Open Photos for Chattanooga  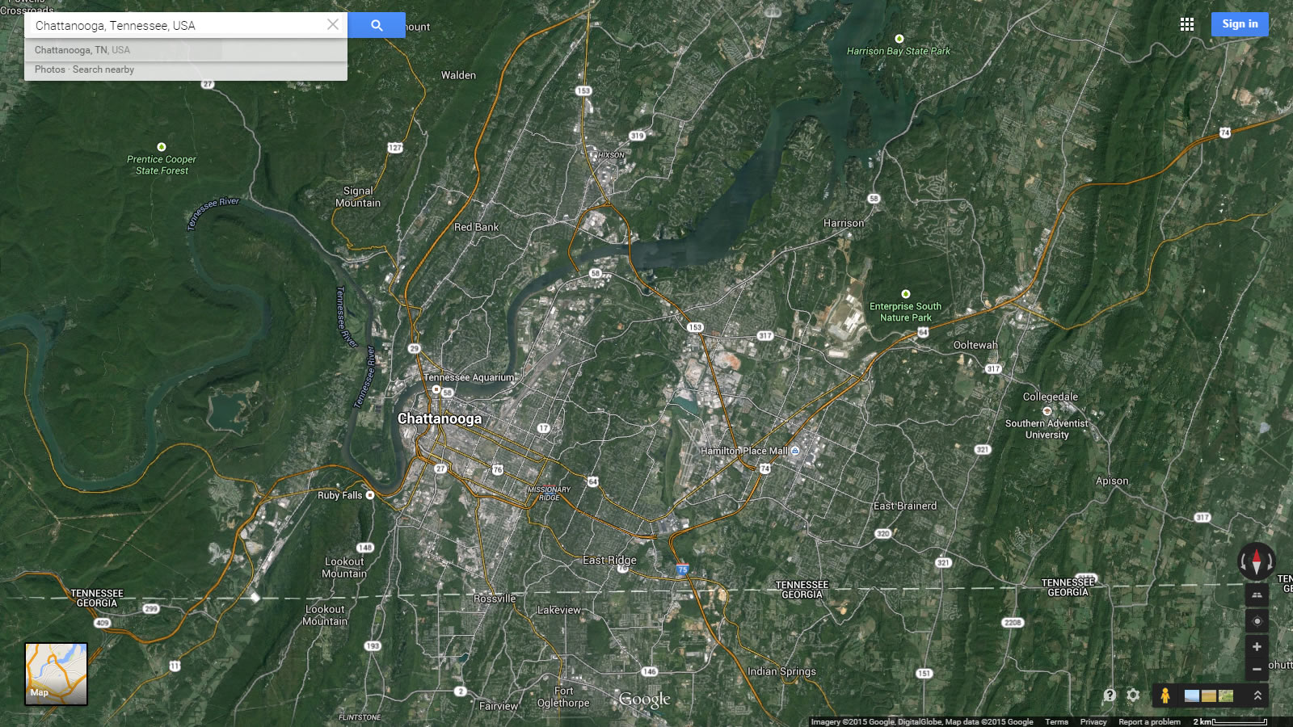point(49,69)
